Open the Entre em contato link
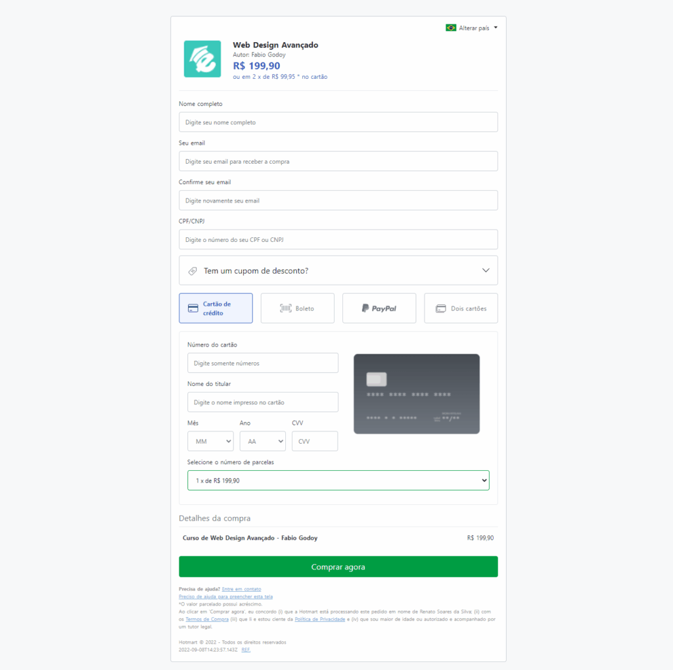Screen dimensions: 673x670 (x=241, y=589)
